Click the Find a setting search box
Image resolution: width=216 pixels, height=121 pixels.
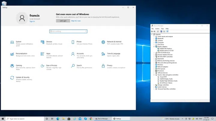[68, 31]
